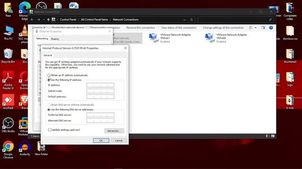Open the Compleate video folder
302x169 pixels.
pos(290,11)
